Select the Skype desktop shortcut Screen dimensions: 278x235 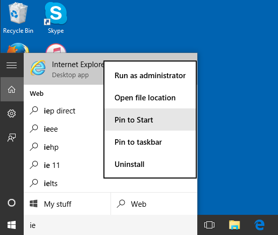coord(55,18)
